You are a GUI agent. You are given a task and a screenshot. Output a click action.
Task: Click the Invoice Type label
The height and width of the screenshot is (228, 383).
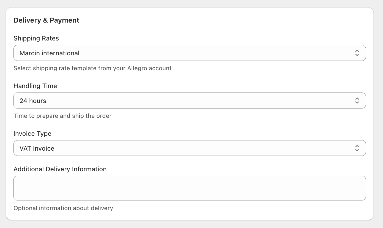pos(32,134)
